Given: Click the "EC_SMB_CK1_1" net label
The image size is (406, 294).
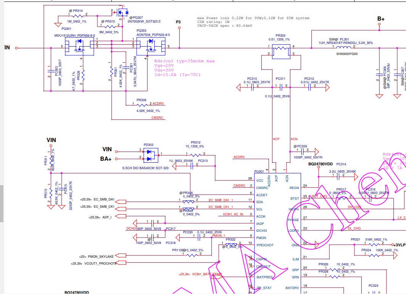Looking at the screenshot, I should (x=221, y=207).
